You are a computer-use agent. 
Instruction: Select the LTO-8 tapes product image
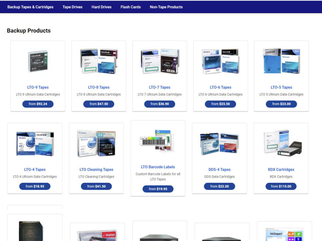(99, 61)
